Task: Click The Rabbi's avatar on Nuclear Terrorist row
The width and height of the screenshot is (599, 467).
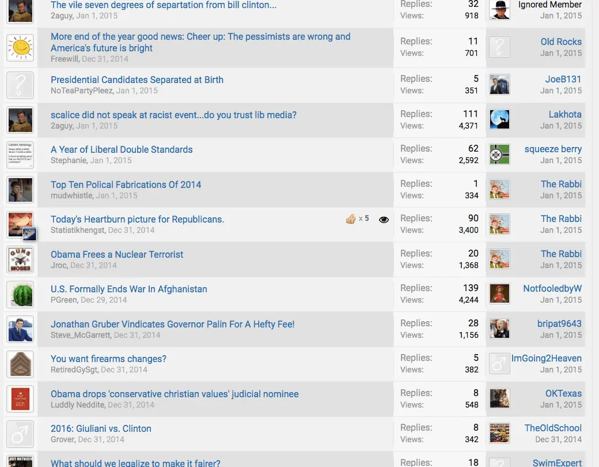Action: (x=500, y=259)
